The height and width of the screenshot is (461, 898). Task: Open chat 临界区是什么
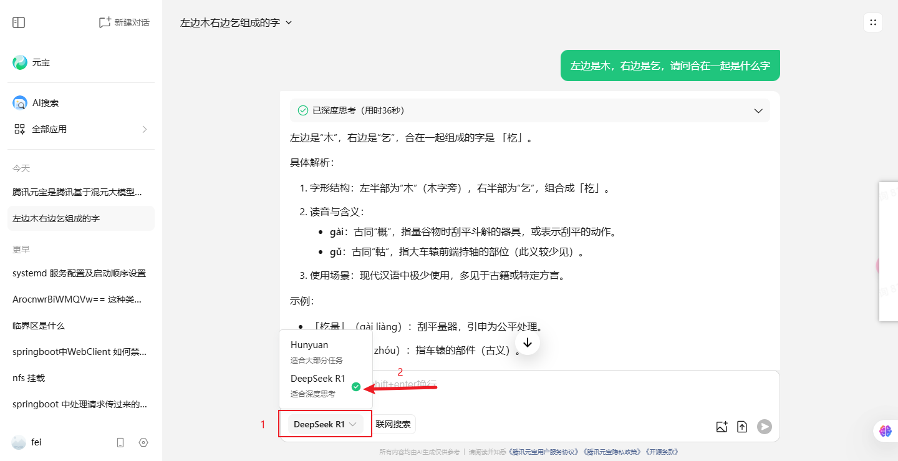pos(81,326)
